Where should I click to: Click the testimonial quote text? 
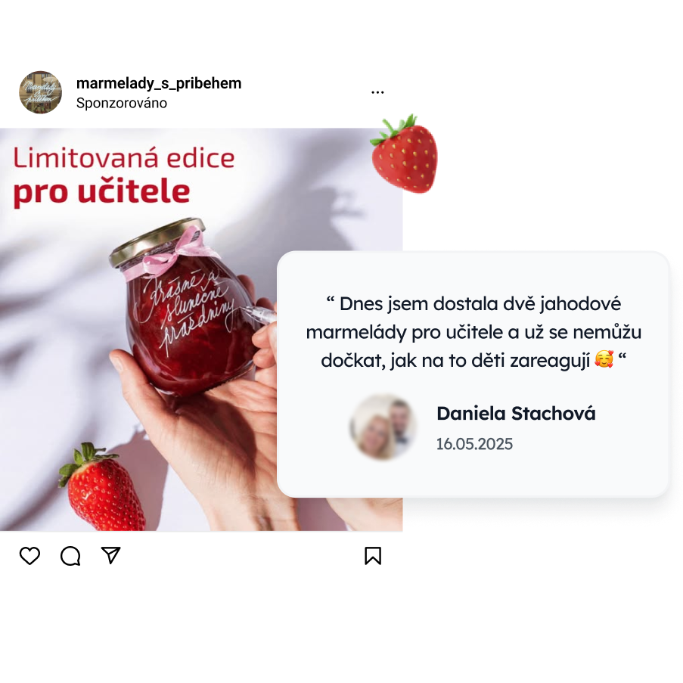[473, 332]
